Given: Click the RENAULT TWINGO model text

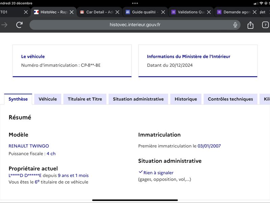Looking at the screenshot, I should tap(29, 146).
